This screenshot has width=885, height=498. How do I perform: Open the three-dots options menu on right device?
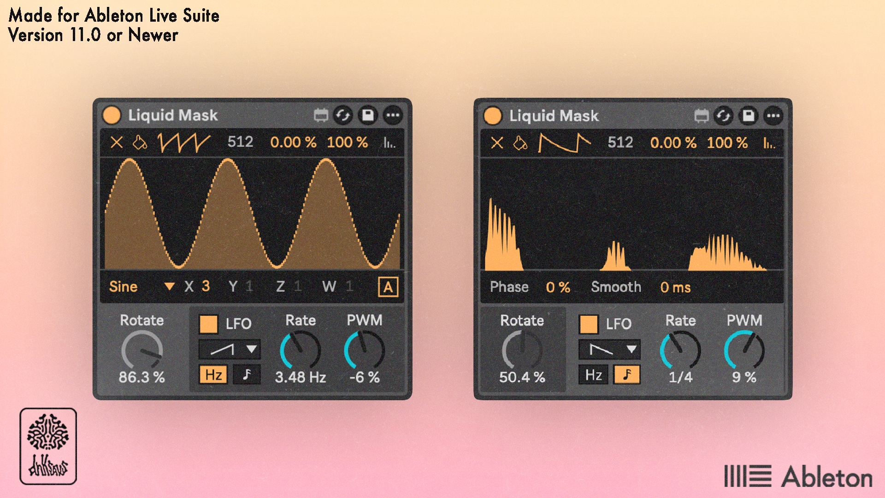click(x=773, y=116)
